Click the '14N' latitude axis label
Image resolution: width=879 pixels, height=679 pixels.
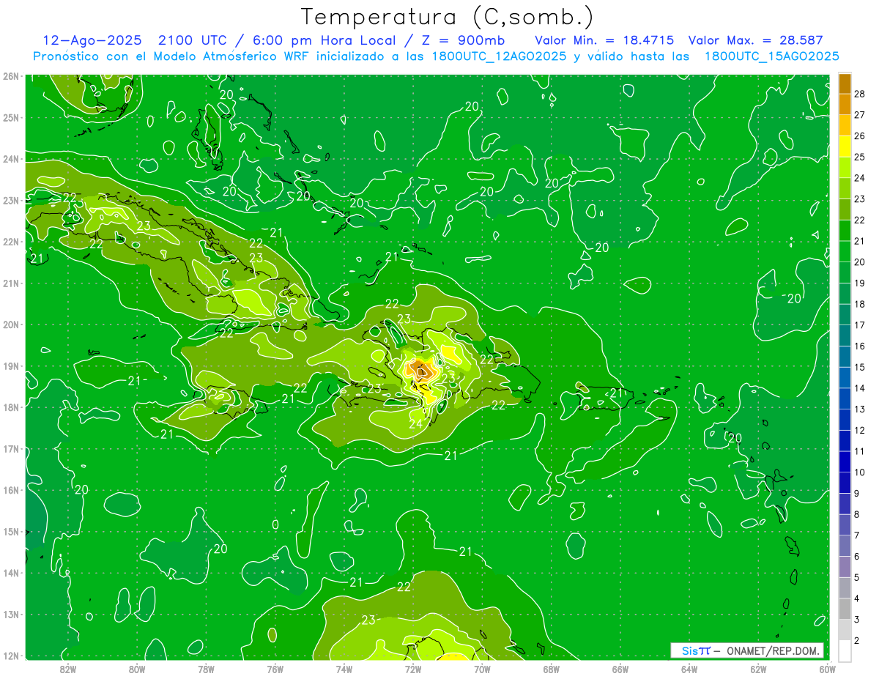point(10,573)
